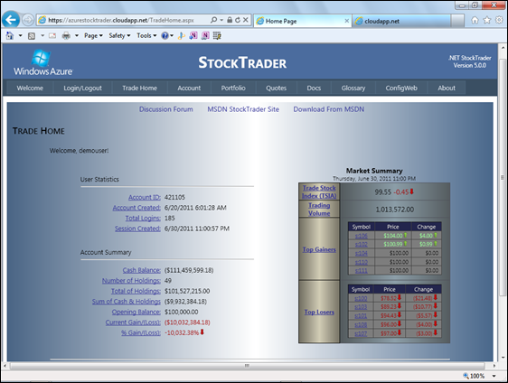Viewport: 508px width, 383px height.
Task: Expand the RSS feeds dropdown arrow
Action: click(42, 35)
